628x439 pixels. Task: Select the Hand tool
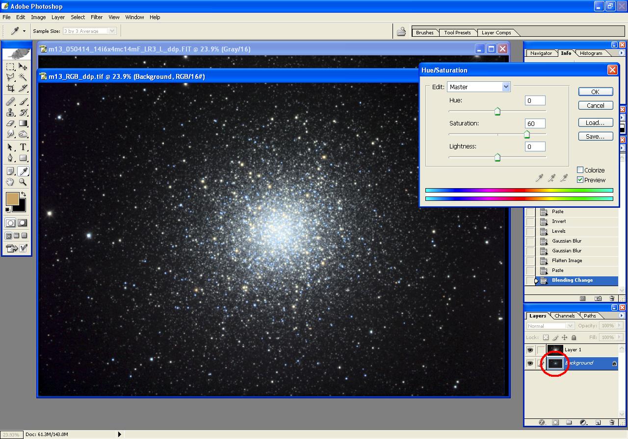point(10,182)
